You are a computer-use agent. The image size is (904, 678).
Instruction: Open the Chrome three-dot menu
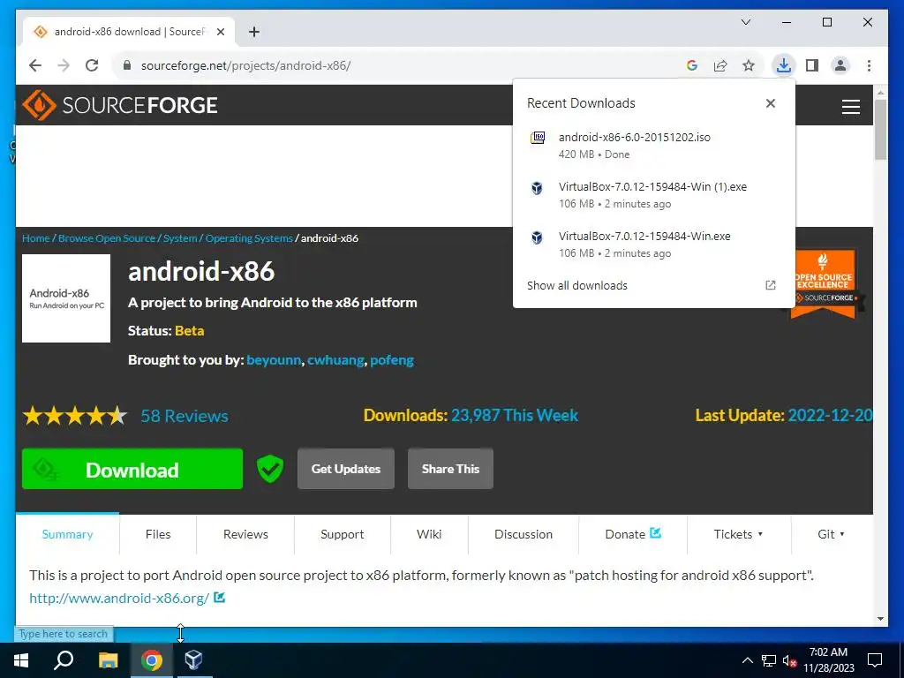[x=869, y=65]
